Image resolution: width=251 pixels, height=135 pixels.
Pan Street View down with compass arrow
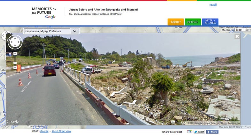pos(15,45)
